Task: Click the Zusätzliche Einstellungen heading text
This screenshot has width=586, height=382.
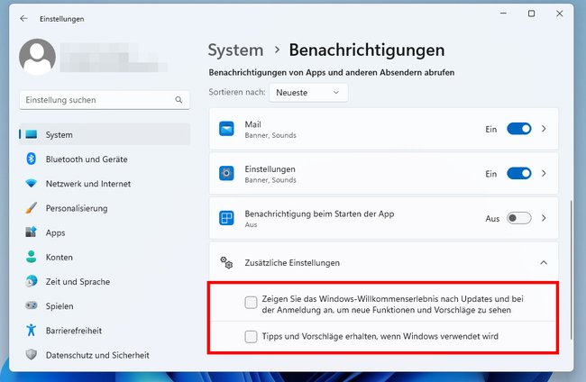Action: (292, 262)
